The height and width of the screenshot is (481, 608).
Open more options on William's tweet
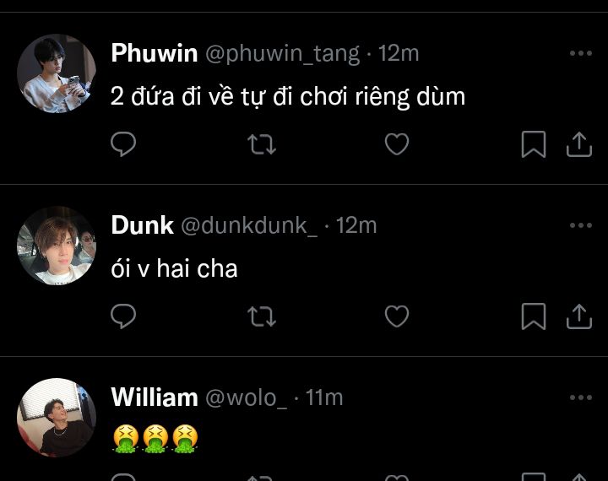coord(581,397)
